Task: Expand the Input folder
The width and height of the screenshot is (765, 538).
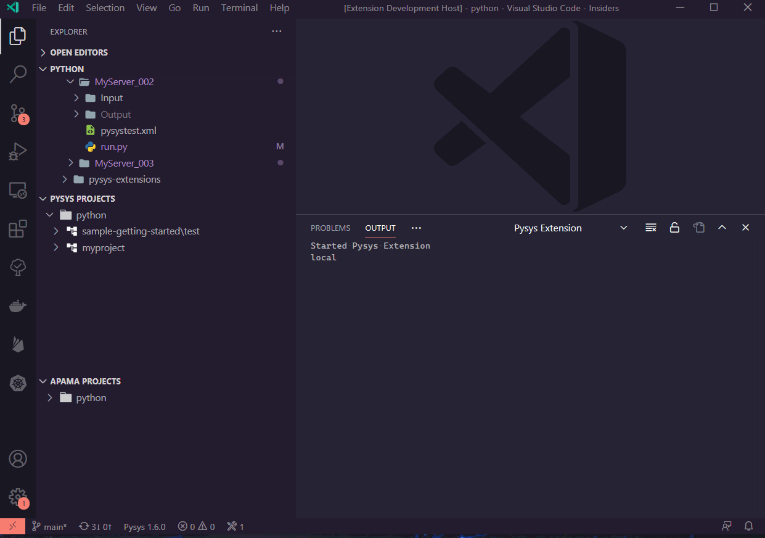Action: pyautogui.click(x=76, y=97)
